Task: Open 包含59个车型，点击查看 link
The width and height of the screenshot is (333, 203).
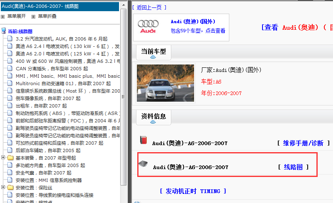Action: (x=198, y=31)
